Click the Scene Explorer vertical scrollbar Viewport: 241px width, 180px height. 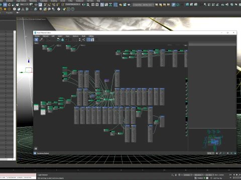click(x=15, y=94)
